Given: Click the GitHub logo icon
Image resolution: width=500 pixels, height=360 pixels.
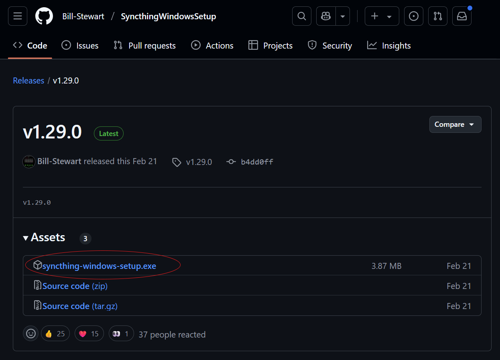Looking at the screenshot, I should click(44, 16).
